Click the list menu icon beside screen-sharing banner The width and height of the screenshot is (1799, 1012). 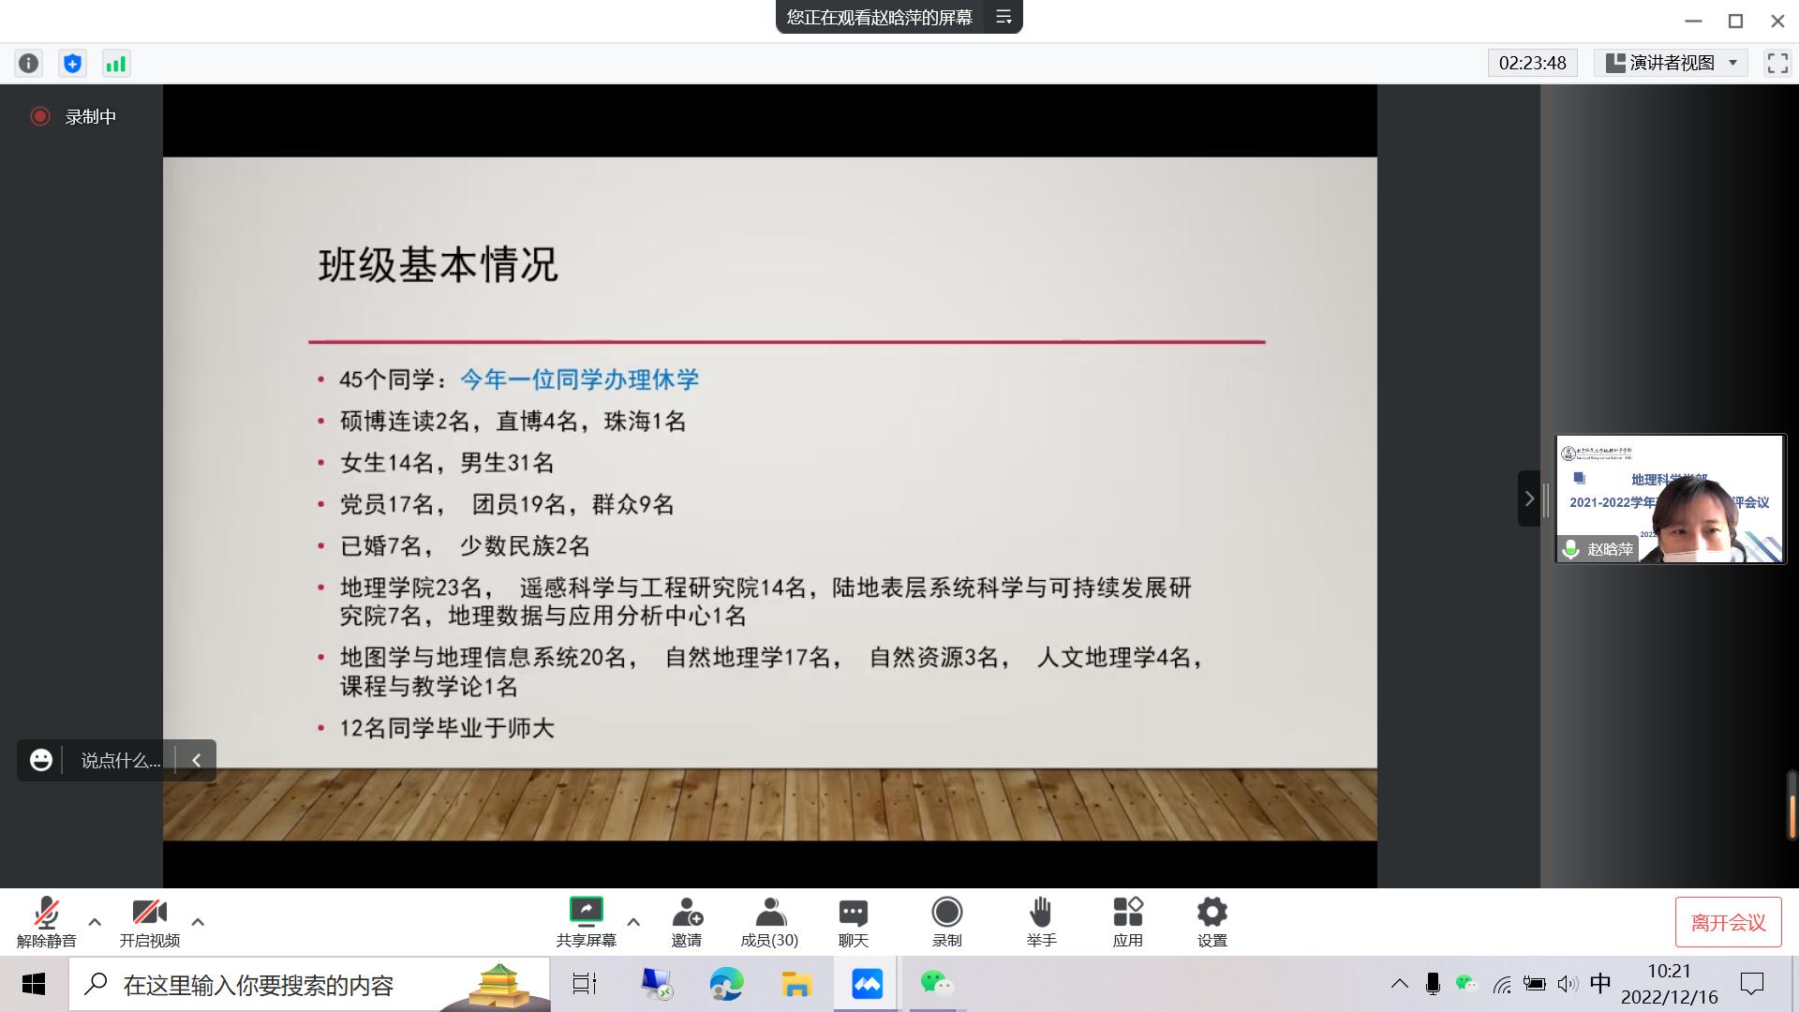[x=1004, y=17]
